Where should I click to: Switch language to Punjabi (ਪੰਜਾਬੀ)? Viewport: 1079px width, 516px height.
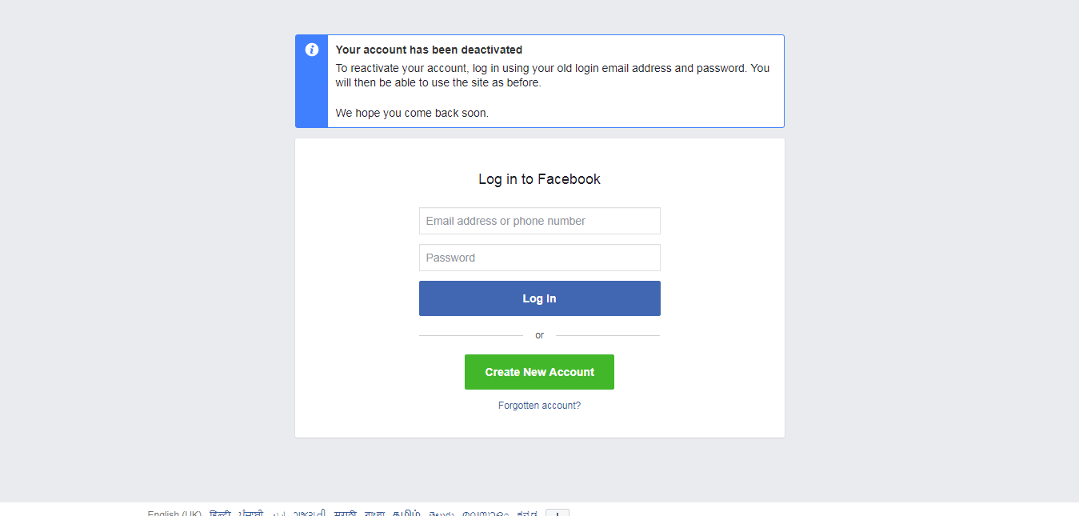251,513
